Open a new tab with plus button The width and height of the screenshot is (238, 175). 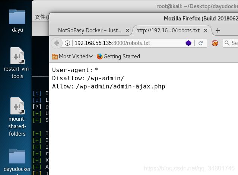pos(218,30)
